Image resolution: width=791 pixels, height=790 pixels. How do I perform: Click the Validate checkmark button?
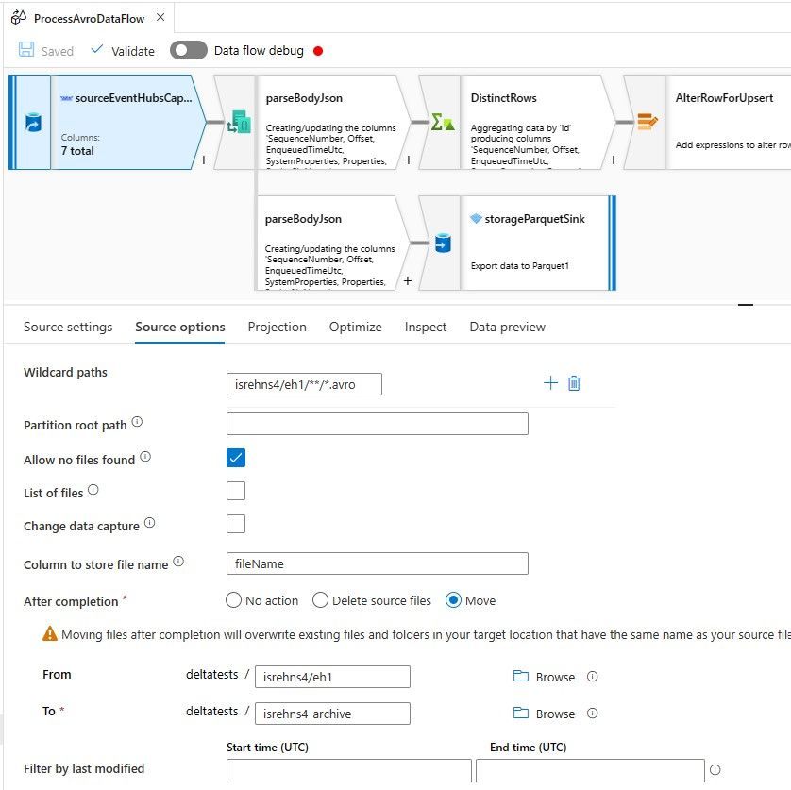point(123,50)
